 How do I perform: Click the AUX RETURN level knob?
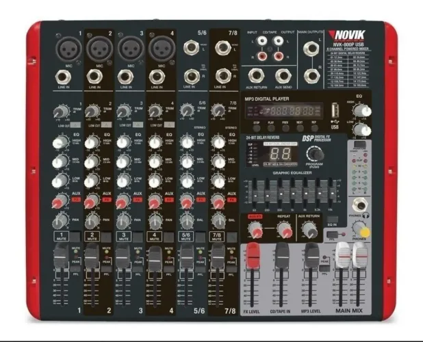pyautogui.click(x=309, y=230)
